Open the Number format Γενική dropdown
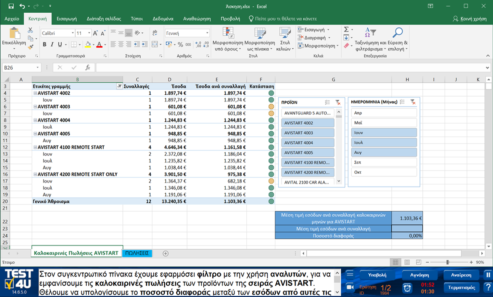 click(x=207, y=33)
